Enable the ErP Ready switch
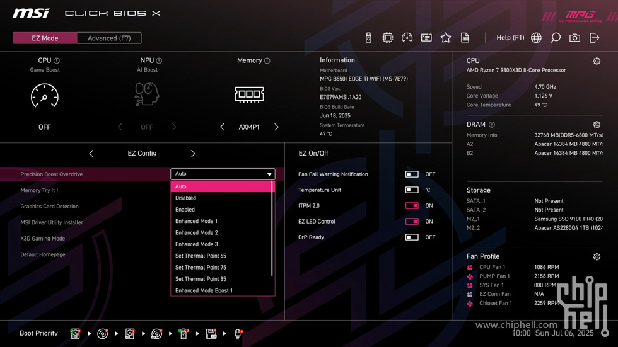 (x=412, y=237)
